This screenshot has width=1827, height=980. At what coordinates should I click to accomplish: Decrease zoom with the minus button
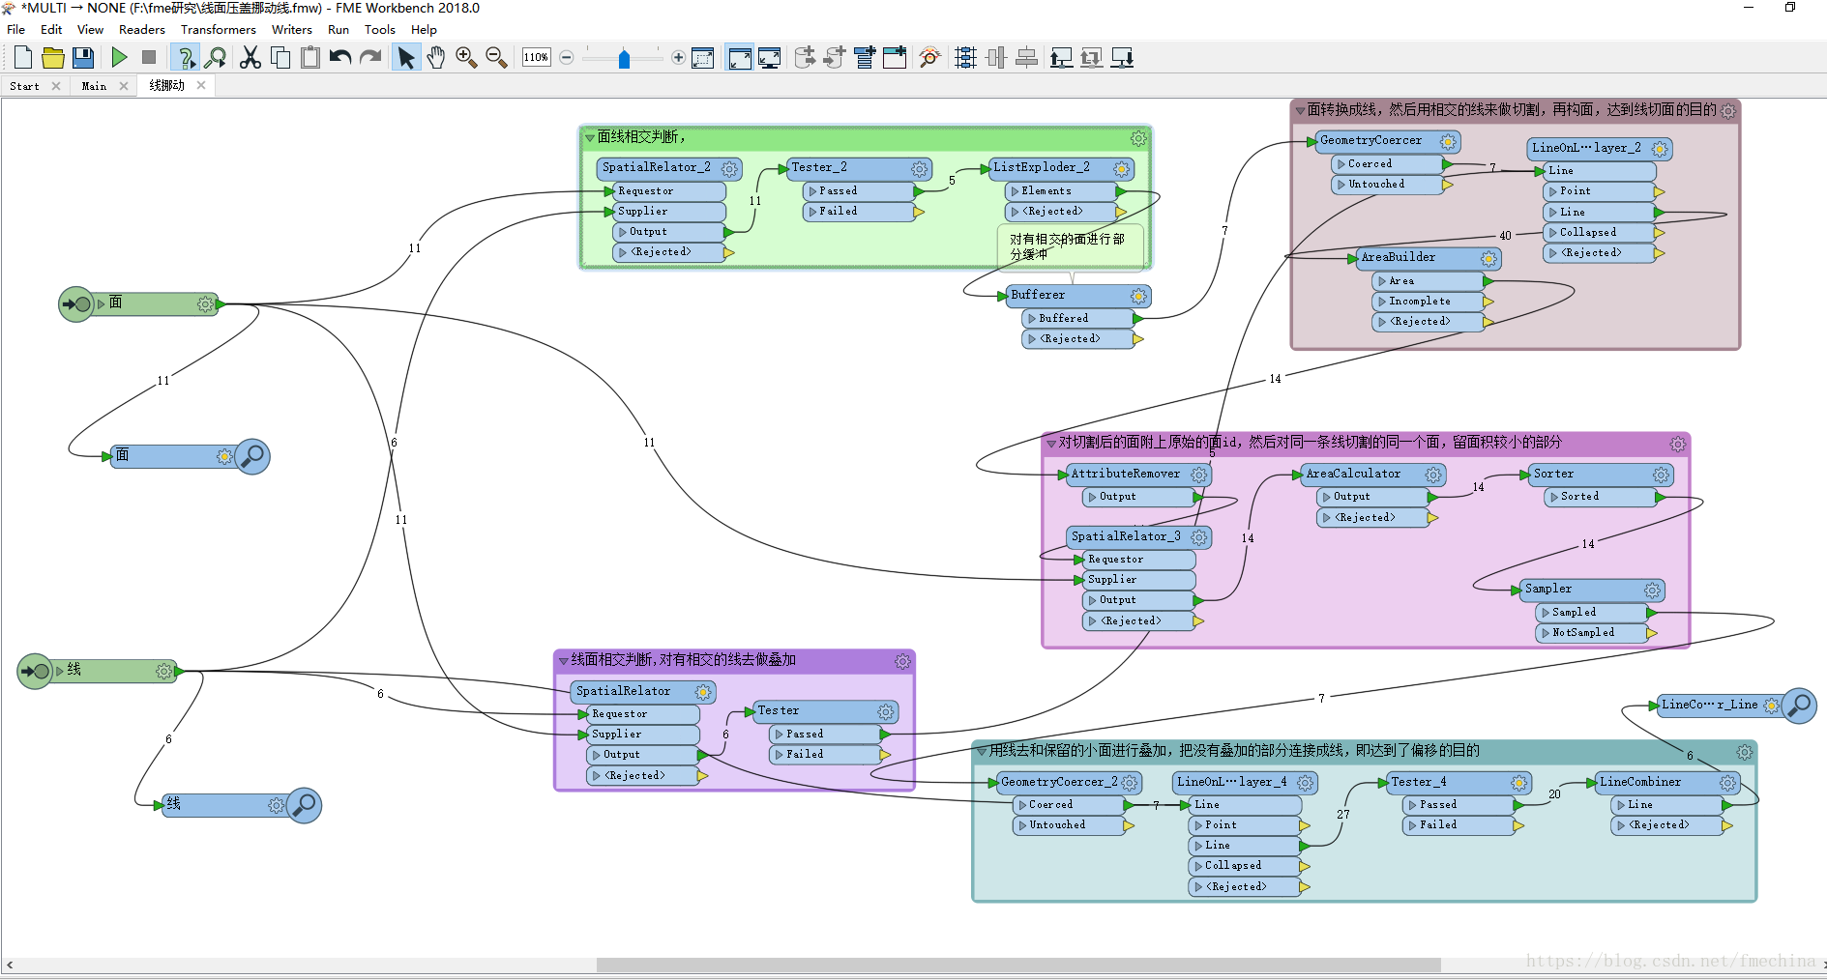[x=567, y=58]
